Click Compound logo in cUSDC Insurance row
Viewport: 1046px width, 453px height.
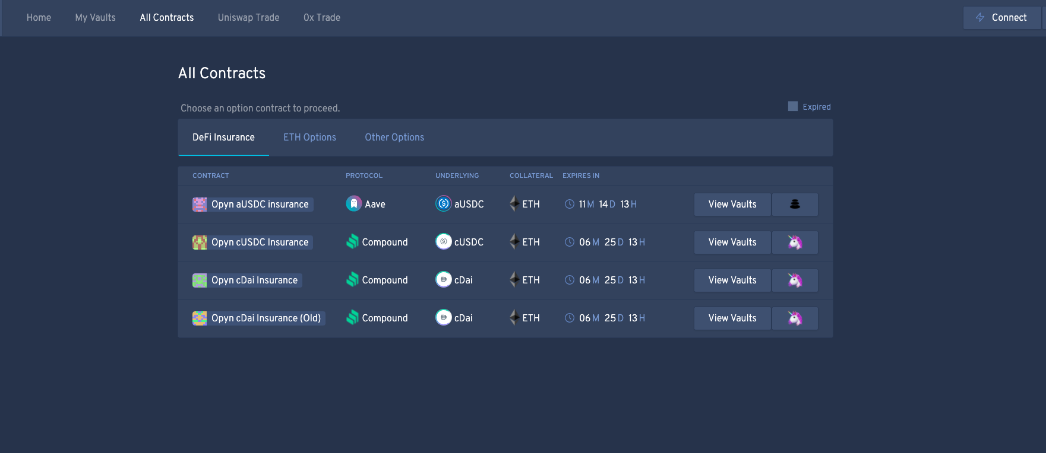[352, 242]
